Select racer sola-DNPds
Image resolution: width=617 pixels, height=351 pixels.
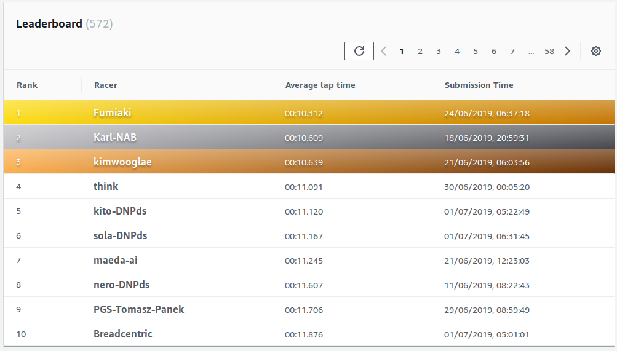pos(120,235)
